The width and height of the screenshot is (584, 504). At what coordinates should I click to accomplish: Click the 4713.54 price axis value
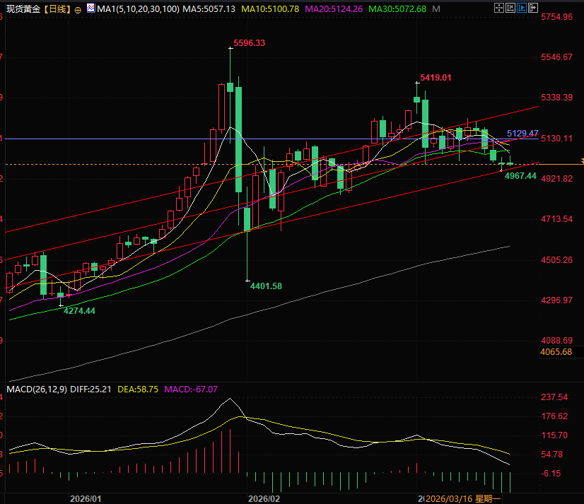pyautogui.click(x=557, y=218)
